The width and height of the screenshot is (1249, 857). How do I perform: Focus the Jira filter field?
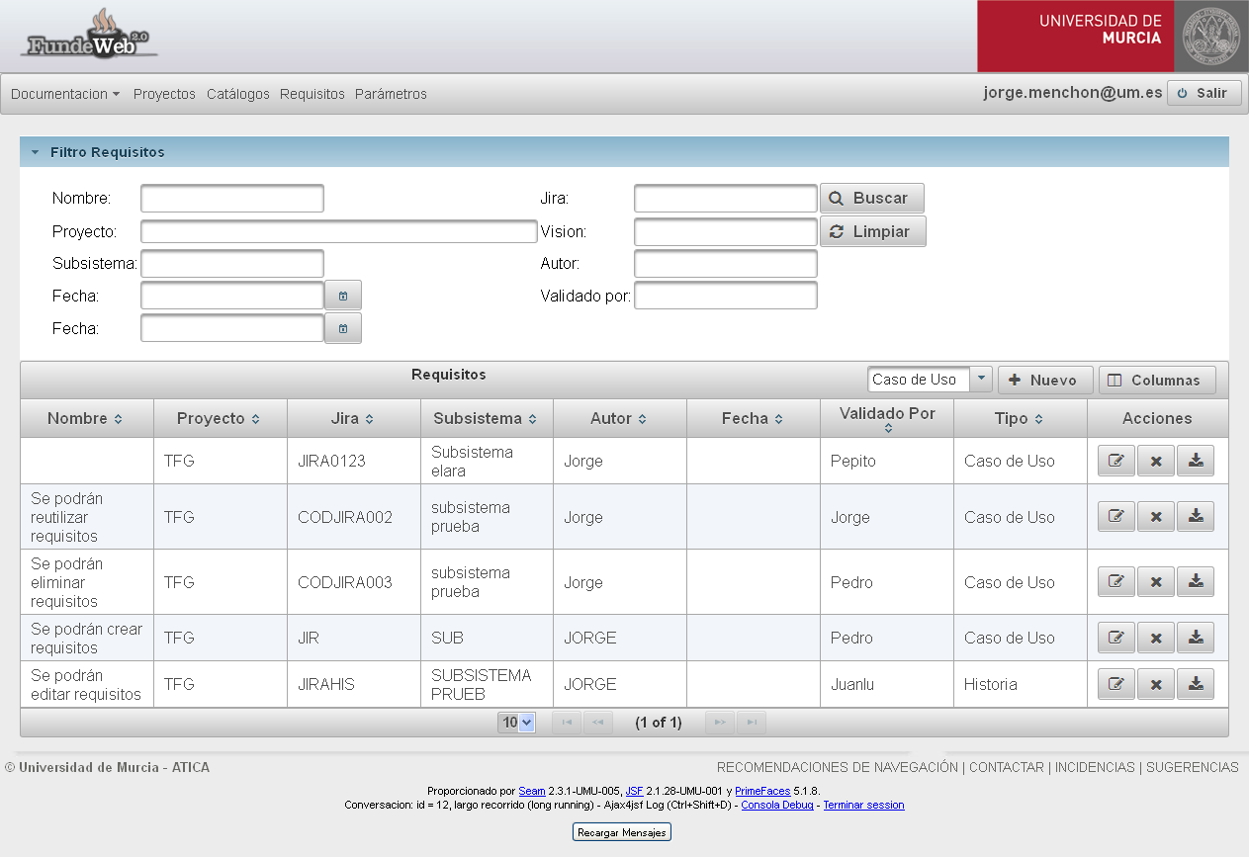click(x=726, y=198)
